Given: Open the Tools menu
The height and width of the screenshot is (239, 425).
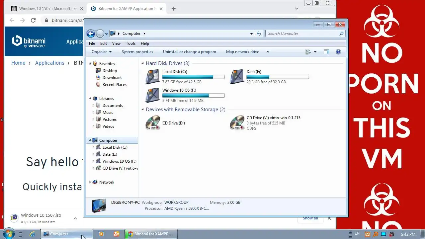Looking at the screenshot, I should click(130, 43).
